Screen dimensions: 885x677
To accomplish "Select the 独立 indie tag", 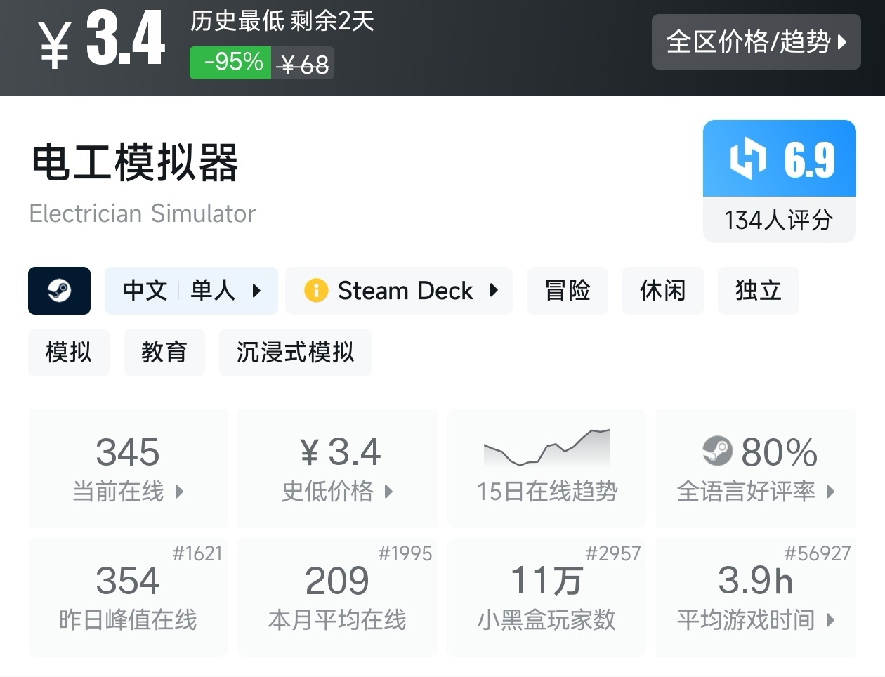I will tap(758, 291).
